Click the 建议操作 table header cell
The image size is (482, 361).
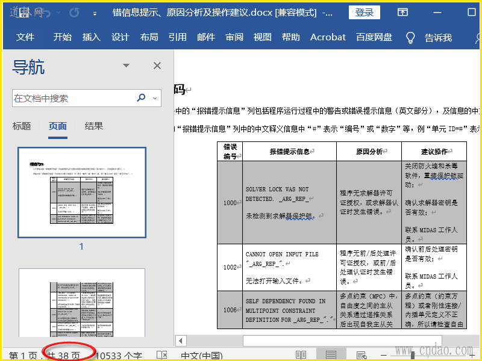[434, 152]
